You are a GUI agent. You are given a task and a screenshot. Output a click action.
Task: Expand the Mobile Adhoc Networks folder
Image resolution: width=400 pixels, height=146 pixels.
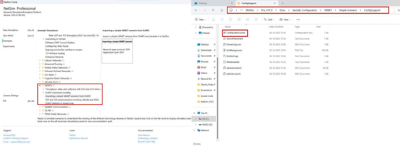pyautogui.click(x=40, y=68)
